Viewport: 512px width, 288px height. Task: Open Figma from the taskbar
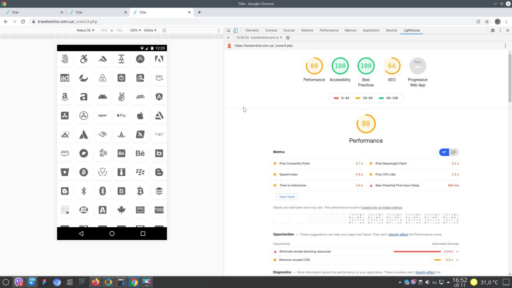point(44,282)
